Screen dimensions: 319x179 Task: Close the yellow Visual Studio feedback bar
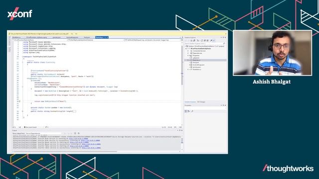[226, 34]
